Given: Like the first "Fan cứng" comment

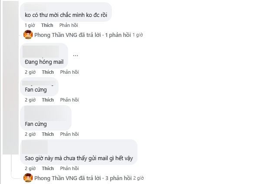Looking at the screenshot, I should pyautogui.click(x=48, y=100).
